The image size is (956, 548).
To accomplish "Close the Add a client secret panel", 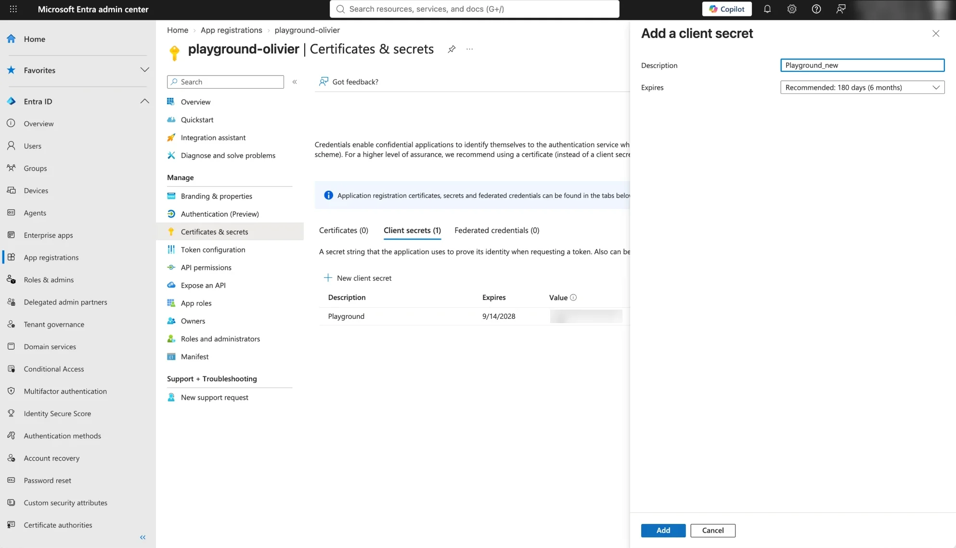I will click(x=936, y=34).
